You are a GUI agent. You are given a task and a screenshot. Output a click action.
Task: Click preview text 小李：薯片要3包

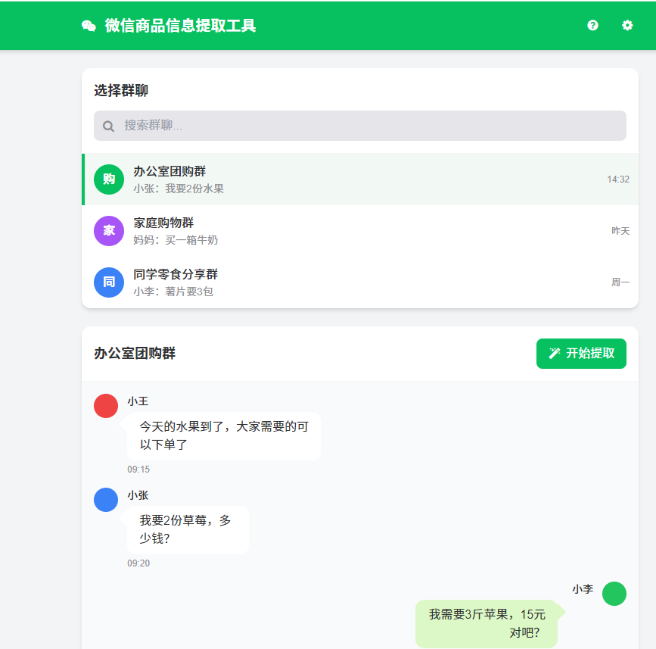173,292
